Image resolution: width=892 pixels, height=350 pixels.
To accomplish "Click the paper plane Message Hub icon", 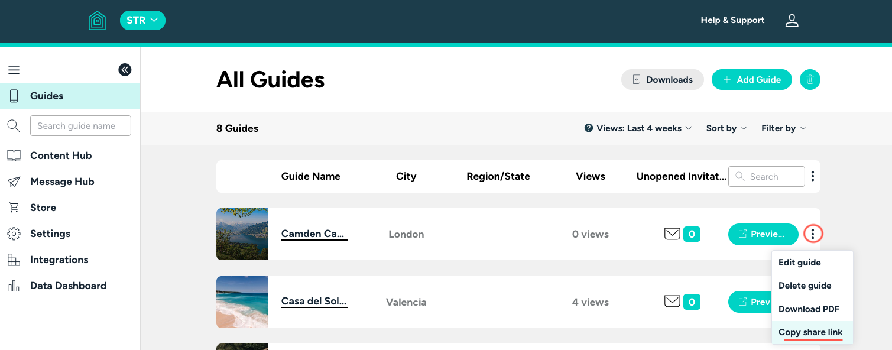I will coord(14,182).
